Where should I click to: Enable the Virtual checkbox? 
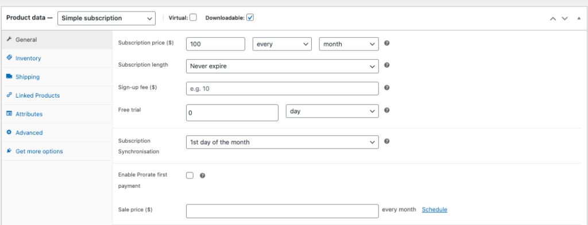pos(193,17)
